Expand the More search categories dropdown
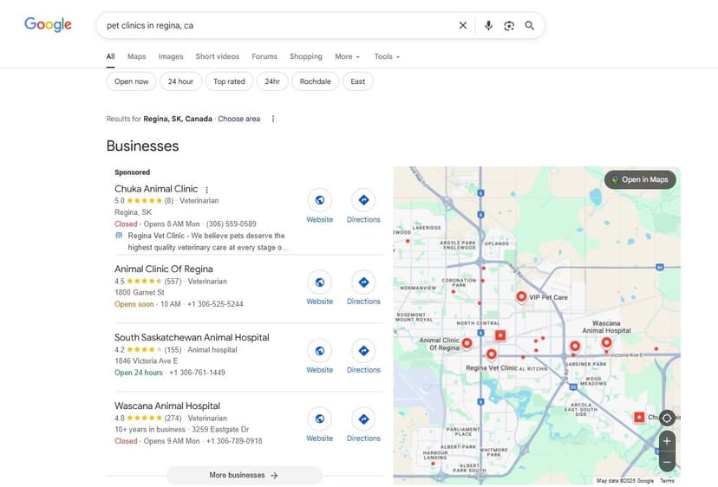718x487 pixels. pyautogui.click(x=347, y=56)
